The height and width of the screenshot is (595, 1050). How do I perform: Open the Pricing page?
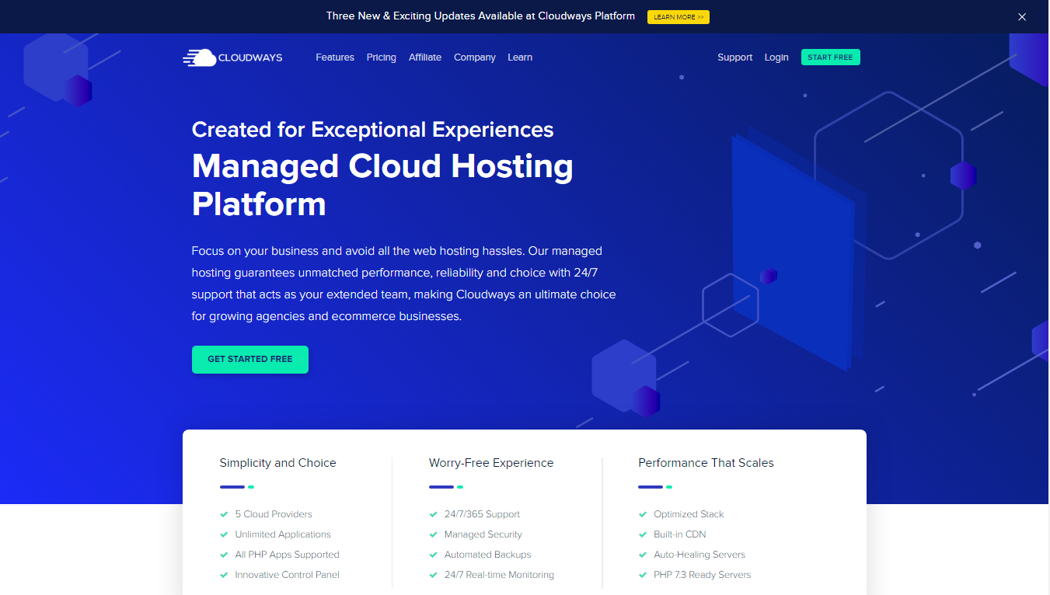tap(382, 57)
